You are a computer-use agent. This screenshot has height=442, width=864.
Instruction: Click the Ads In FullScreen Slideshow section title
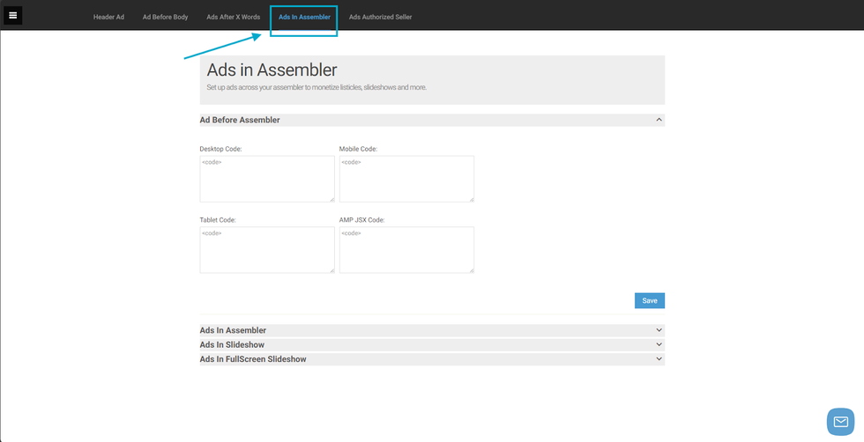coord(253,359)
